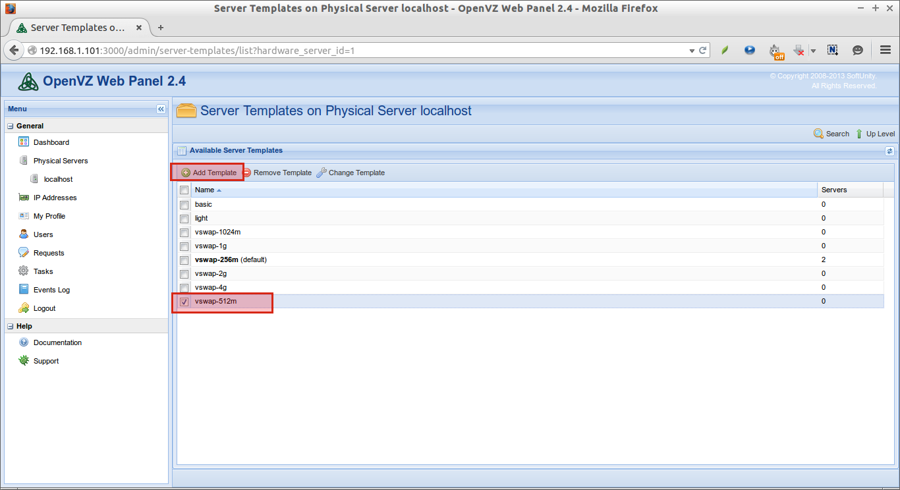Check the vswap-1024m checkbox
This screenshot has height=490, width=900.
tap(184, 232)
